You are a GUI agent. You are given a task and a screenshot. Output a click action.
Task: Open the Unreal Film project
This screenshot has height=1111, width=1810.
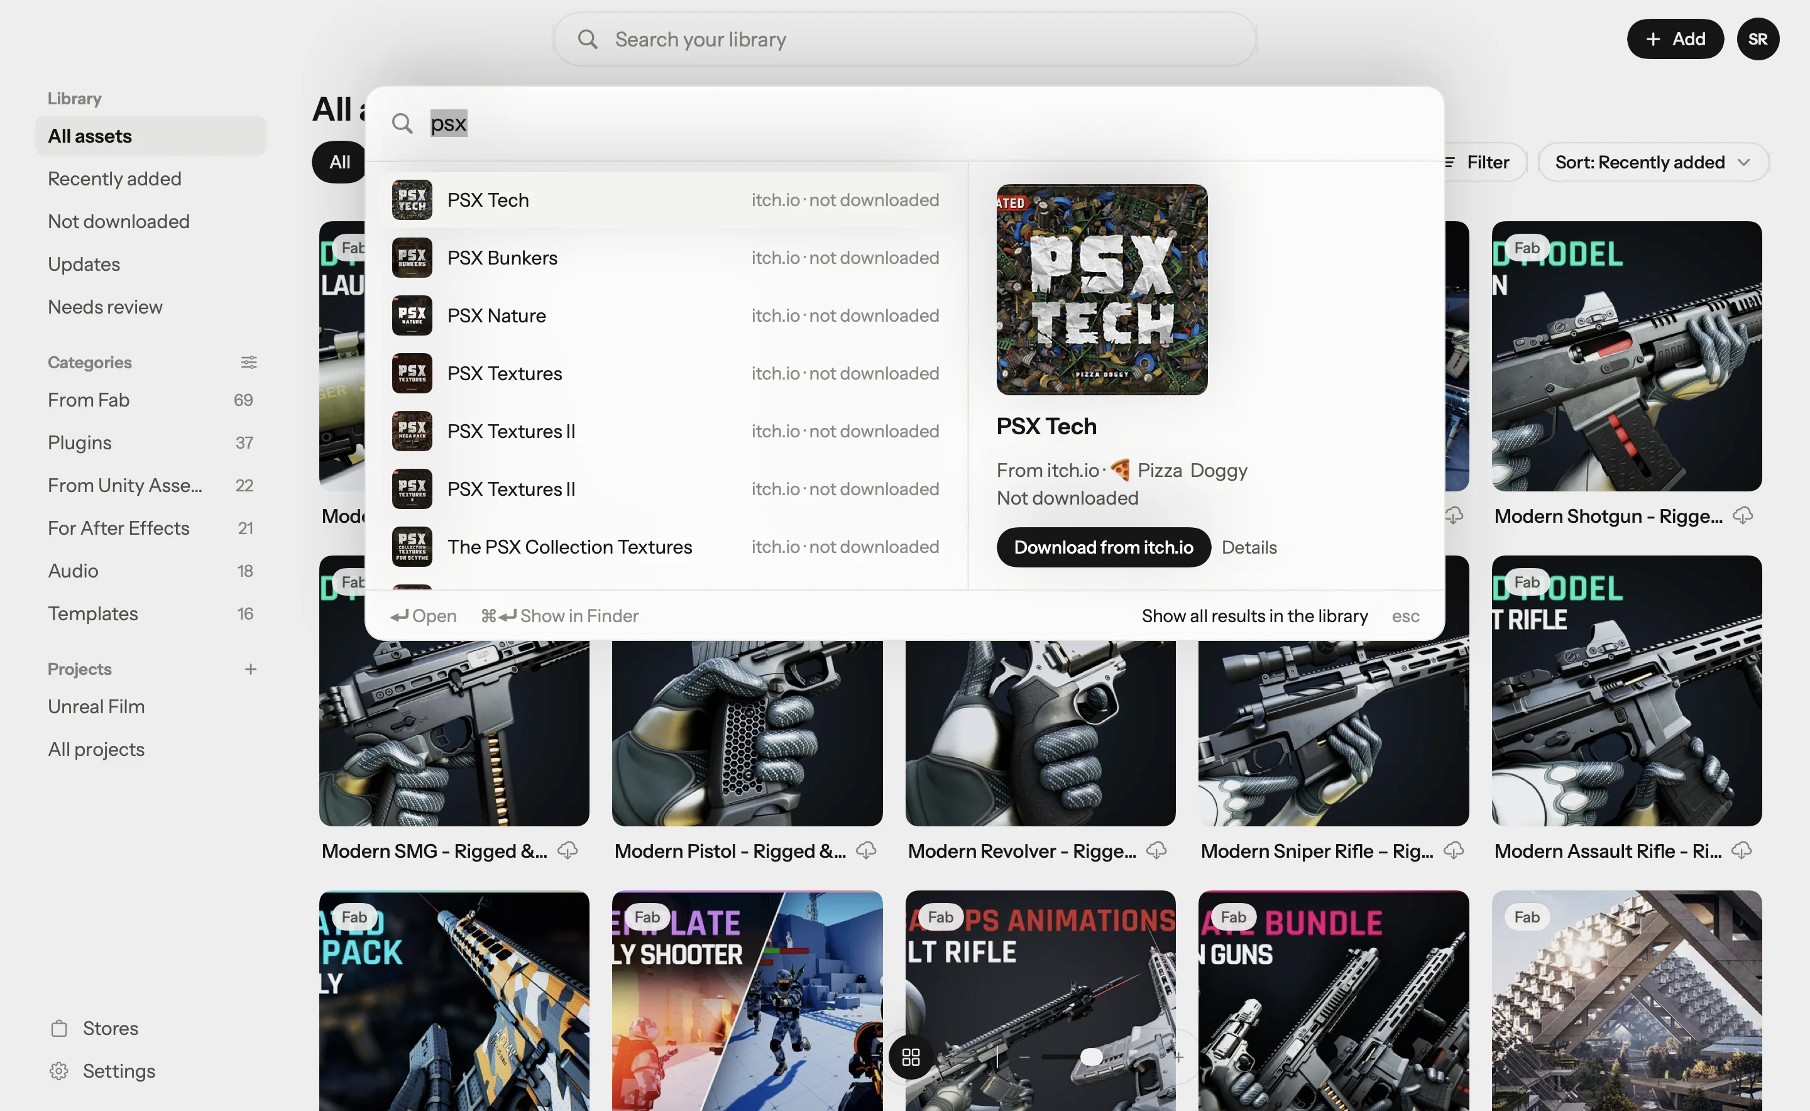pos(96,706)
